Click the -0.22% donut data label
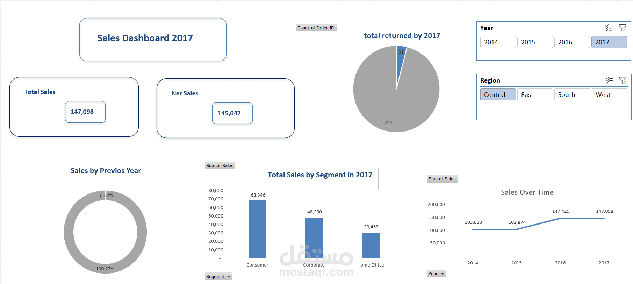 [x=106, y=195]
